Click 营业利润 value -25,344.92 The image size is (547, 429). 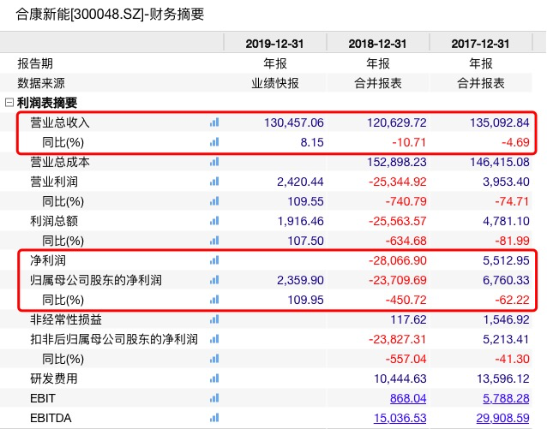click(x=398, y=182)
